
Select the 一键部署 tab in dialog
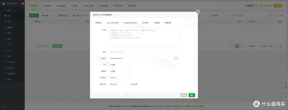click(x=157, y=23)
